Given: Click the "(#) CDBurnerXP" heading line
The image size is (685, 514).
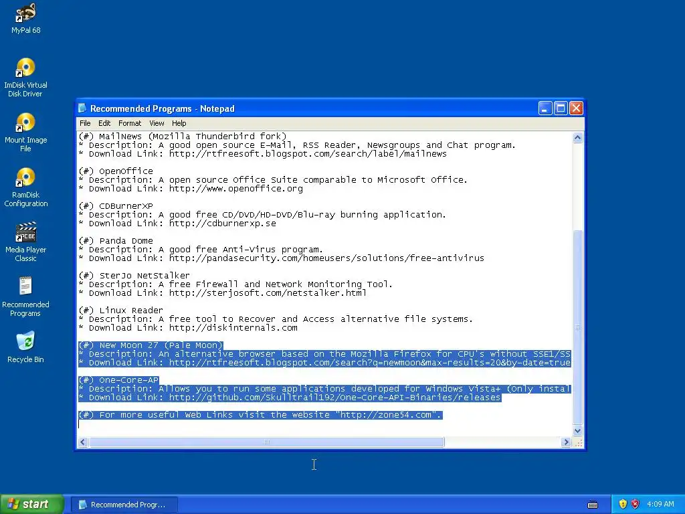Looking at the screenshot, I should [116, 206].
